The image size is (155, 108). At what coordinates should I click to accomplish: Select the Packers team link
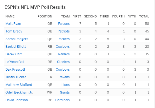(x=64, y=39)
